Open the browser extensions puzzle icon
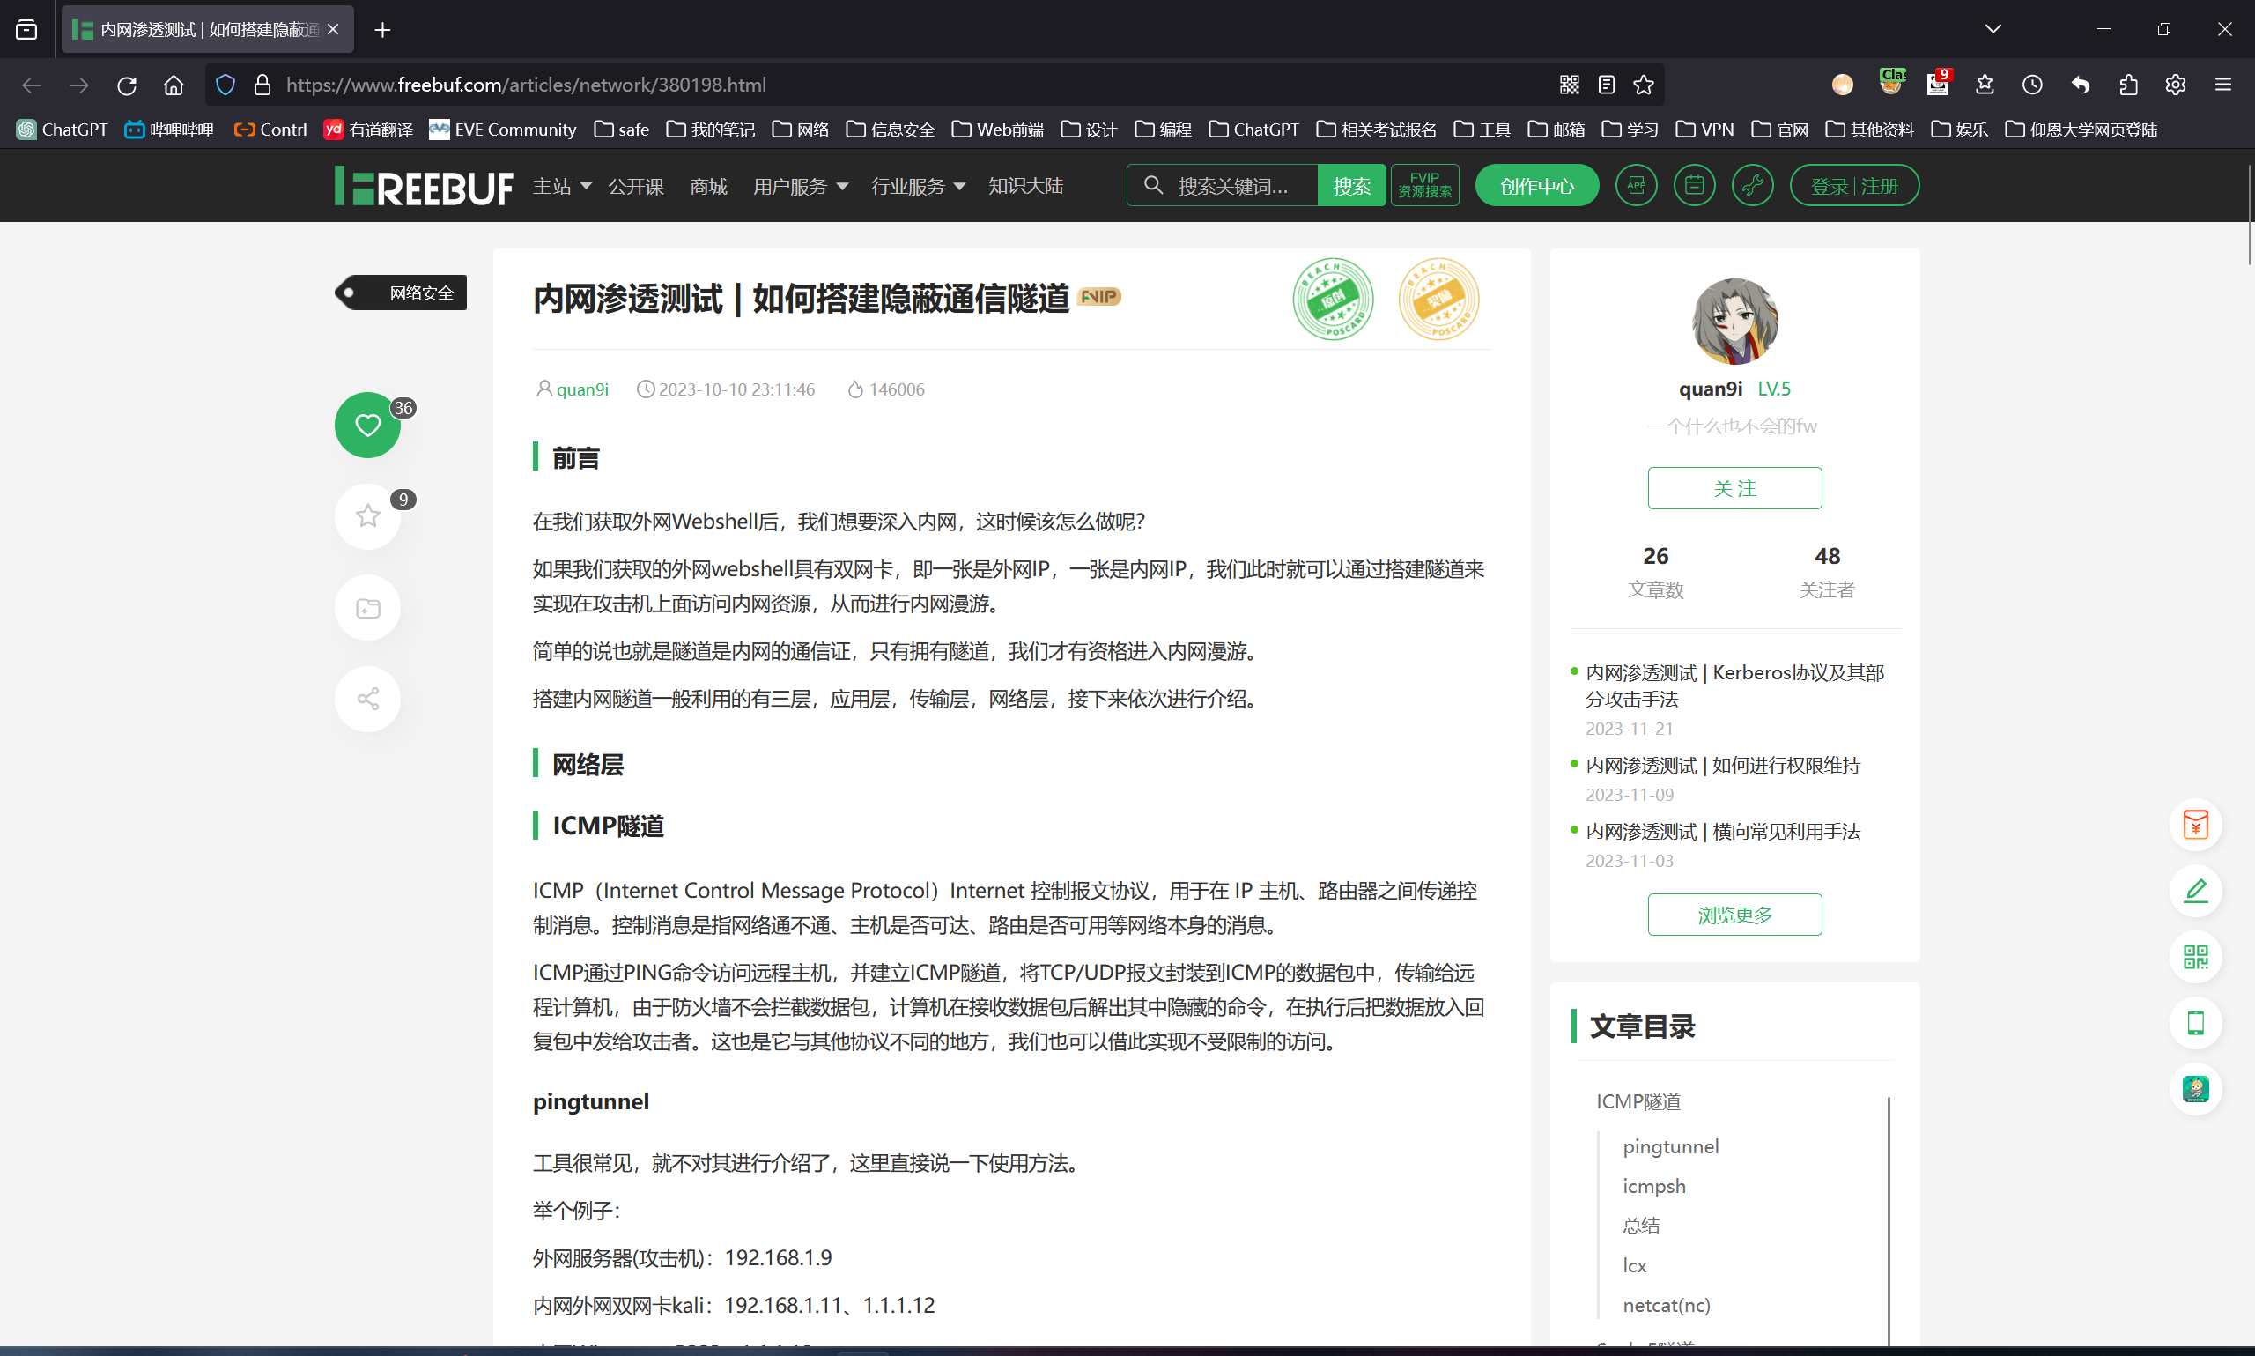The width and height of the screenshot is (2255, 1356). click(2128, 85)
